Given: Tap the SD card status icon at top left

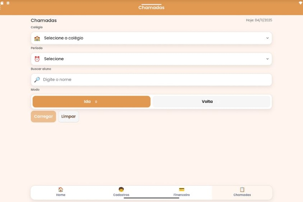Looking at the screenshot, I should pyautogui.click(x=2, y=3).
